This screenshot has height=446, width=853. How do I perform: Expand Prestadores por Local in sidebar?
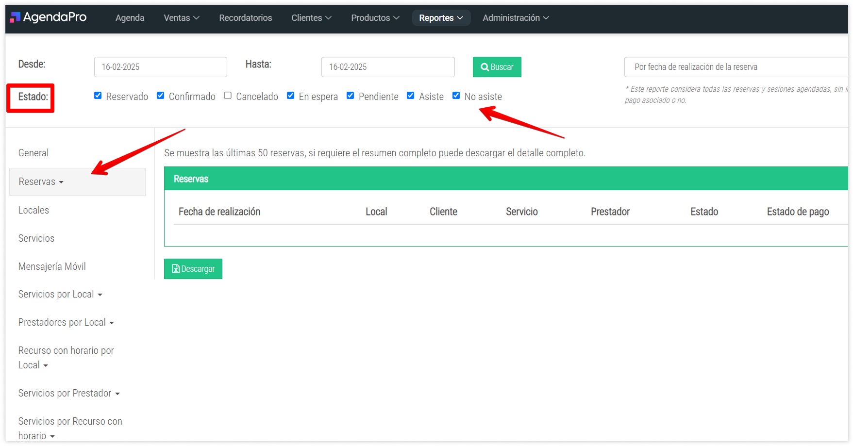click(66, 323)
